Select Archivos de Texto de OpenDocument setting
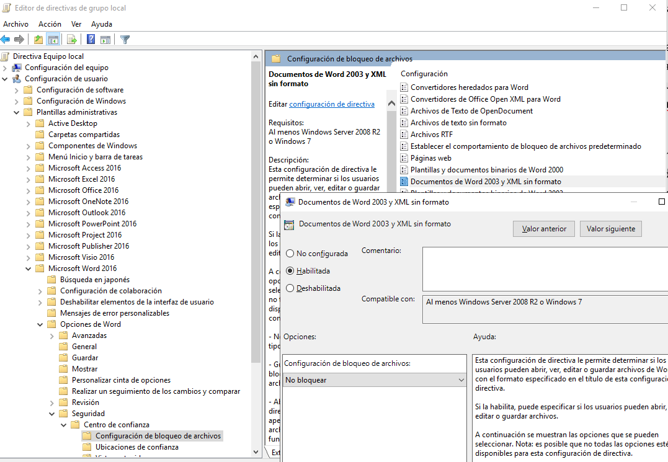Screen dimensions: 668x462 471,111
